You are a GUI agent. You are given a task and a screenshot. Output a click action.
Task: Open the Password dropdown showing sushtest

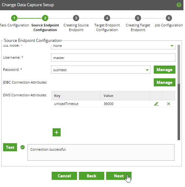point(101,70)
